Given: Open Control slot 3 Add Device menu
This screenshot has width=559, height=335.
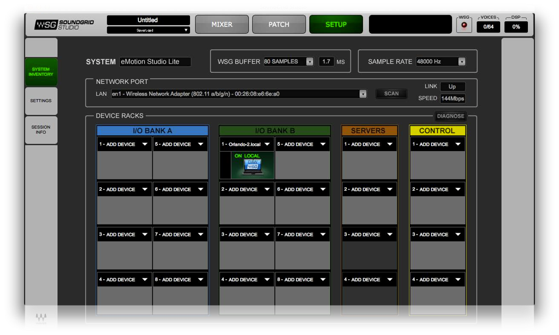Looking at the screenshot, I should (x=437, y=235).
